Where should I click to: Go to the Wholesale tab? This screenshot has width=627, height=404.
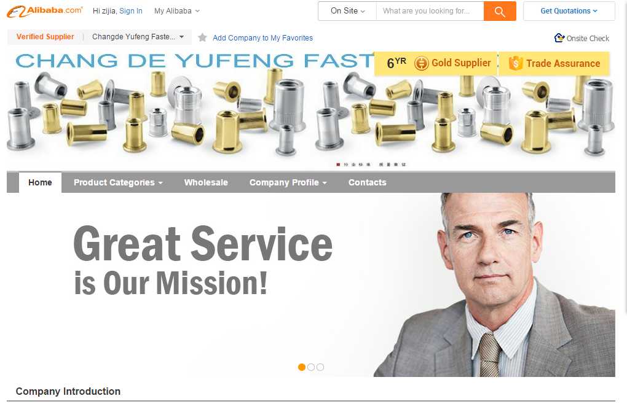coord(206,182)
